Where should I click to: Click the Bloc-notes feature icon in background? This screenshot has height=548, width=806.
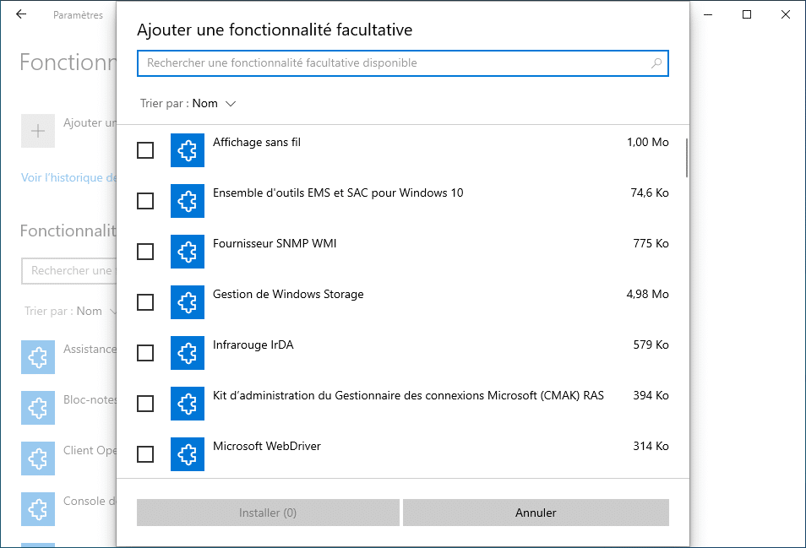[x=38, y=408]
